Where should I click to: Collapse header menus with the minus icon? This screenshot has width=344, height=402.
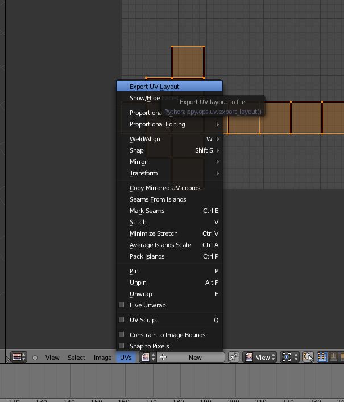(35, 358)
